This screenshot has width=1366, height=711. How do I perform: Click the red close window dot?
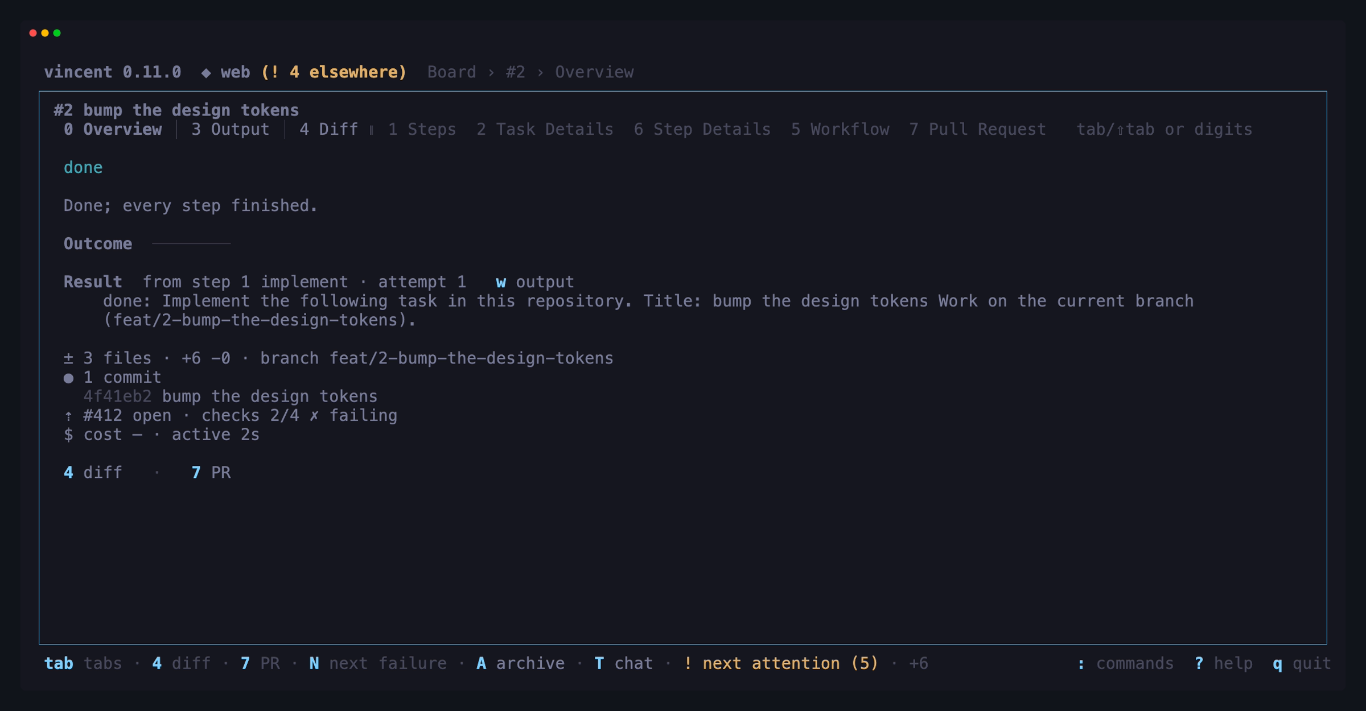[x=33, y=33]
